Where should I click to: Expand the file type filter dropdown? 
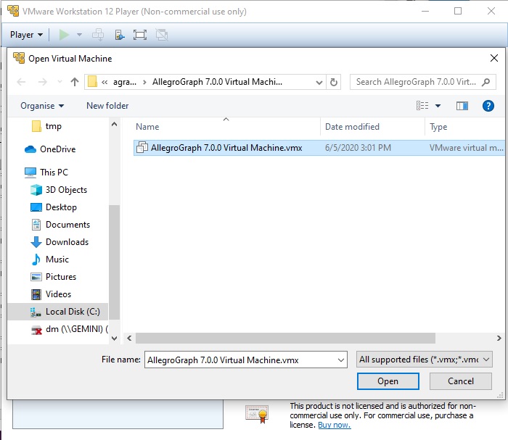486,360
